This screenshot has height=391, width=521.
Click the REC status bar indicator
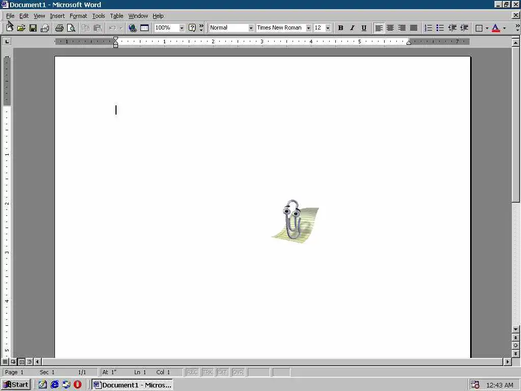coord(192,372)
